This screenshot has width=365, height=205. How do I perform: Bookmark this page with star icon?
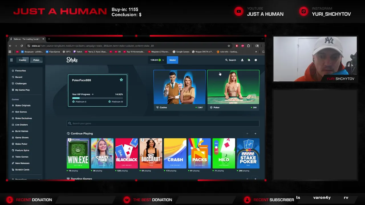coord(229,46)
